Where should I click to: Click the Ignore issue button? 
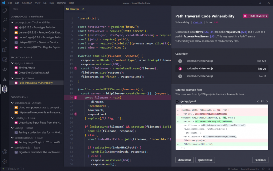205,160
